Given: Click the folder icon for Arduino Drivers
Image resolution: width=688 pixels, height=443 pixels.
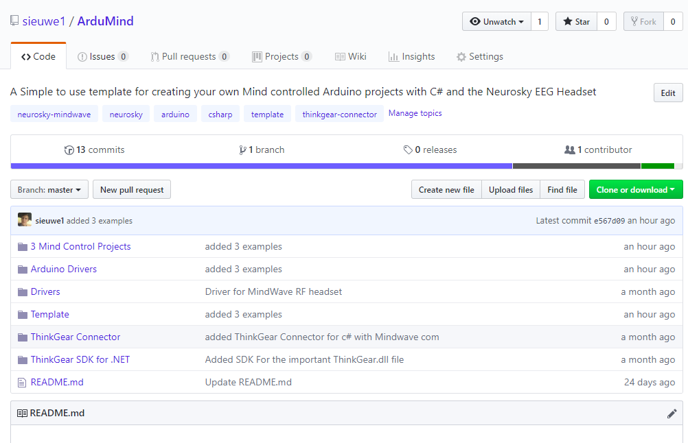Looking at the screenshot, I should point(23,270).
